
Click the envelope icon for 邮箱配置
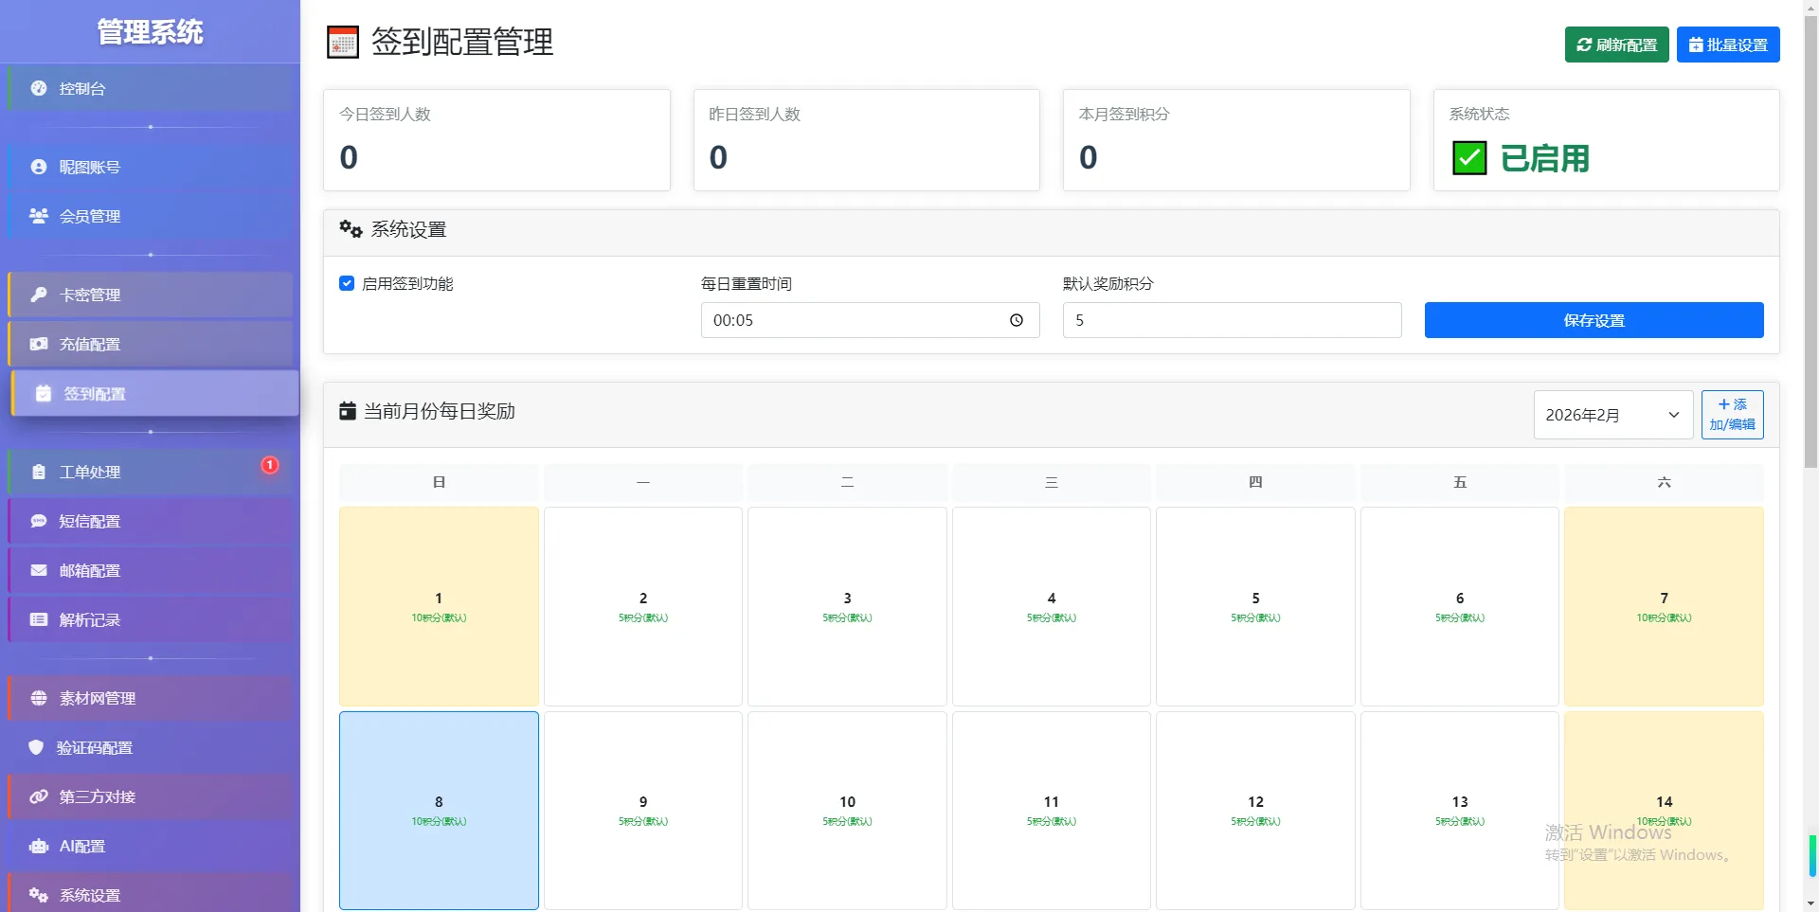(x=39, y=570)
